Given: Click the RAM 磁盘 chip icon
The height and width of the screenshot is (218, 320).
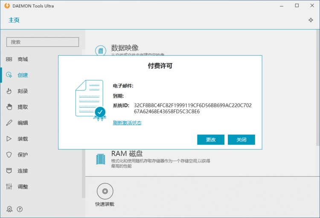Looking at the screenshot, I should [101, 159].
